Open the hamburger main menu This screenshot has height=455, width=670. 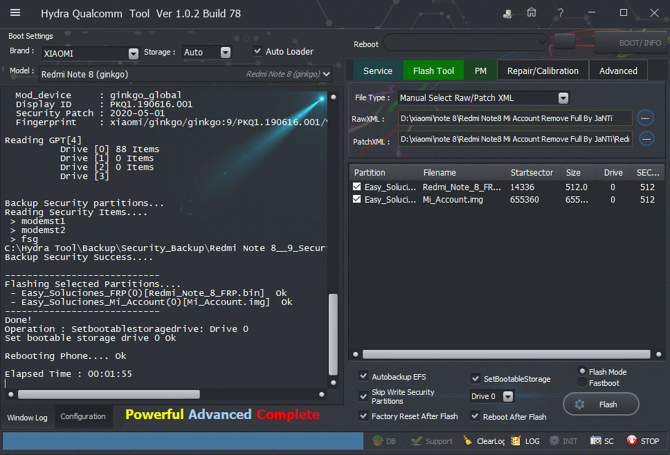coord(15,13)
